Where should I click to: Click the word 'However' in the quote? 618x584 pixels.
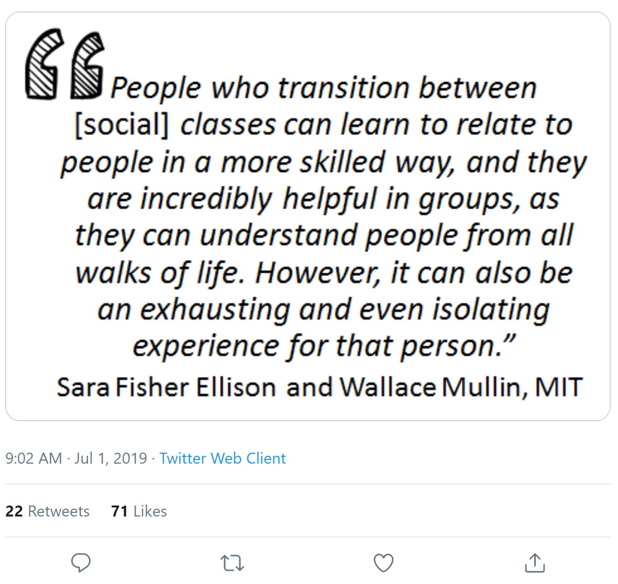click(317, 273)
